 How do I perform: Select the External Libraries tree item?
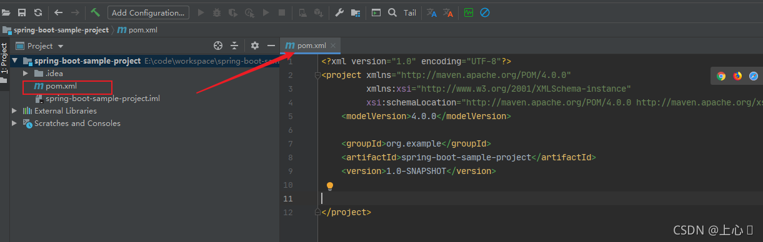click(66, 111)
